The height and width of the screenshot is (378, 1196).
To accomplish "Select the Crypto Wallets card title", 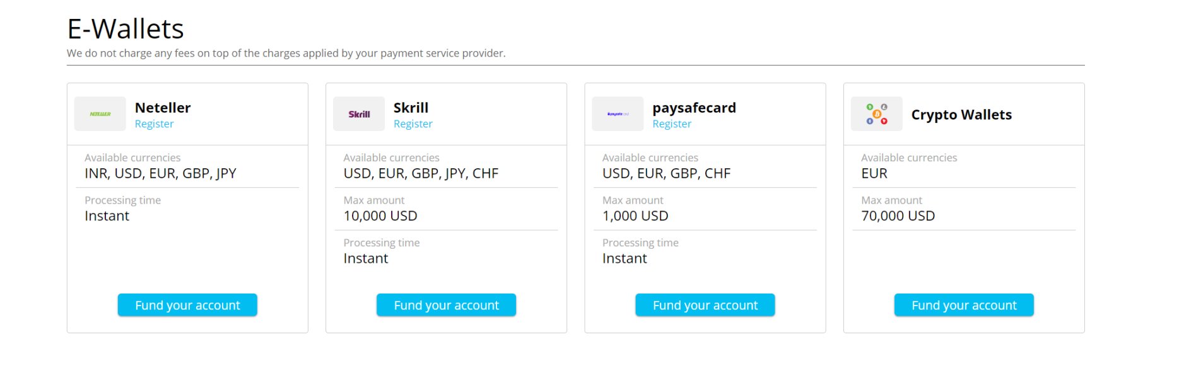I will pos(961,115).
